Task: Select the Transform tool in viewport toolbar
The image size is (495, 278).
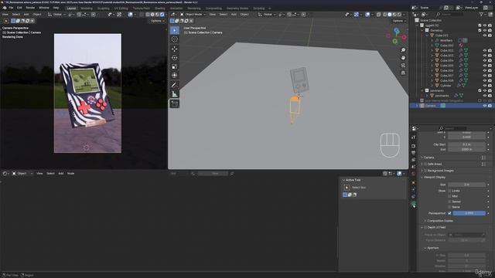Action: [x=174, y=76]
